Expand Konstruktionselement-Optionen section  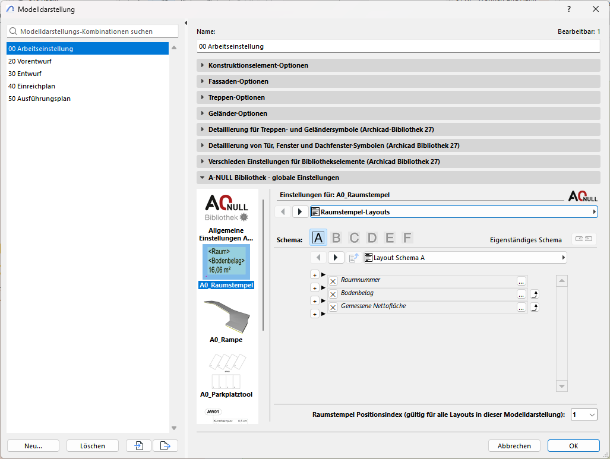click(399, 65)
